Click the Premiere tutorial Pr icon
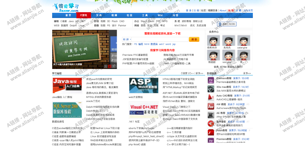 [211, 80]
